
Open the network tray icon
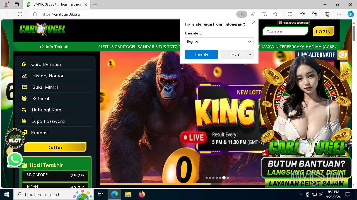[314, 194]
